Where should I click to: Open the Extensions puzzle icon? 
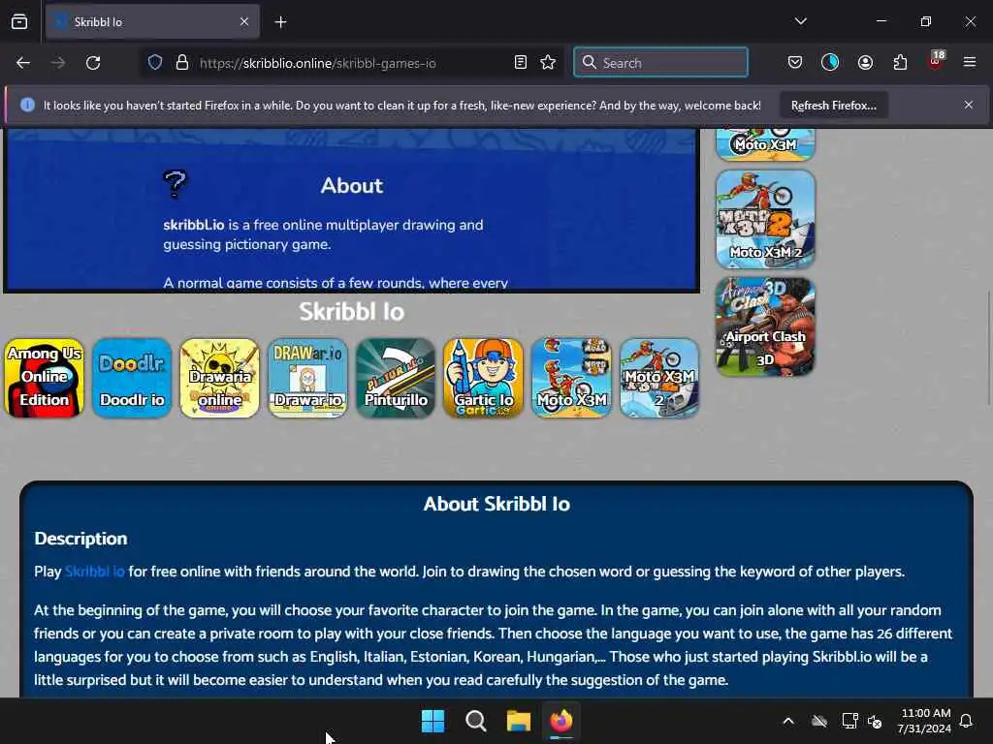point(901,63)
